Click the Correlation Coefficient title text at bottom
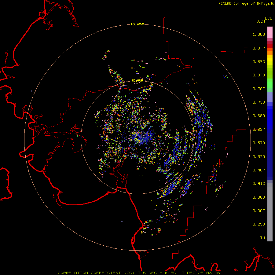The width and height of the screenshot is (275, 275). pos(138,273)
